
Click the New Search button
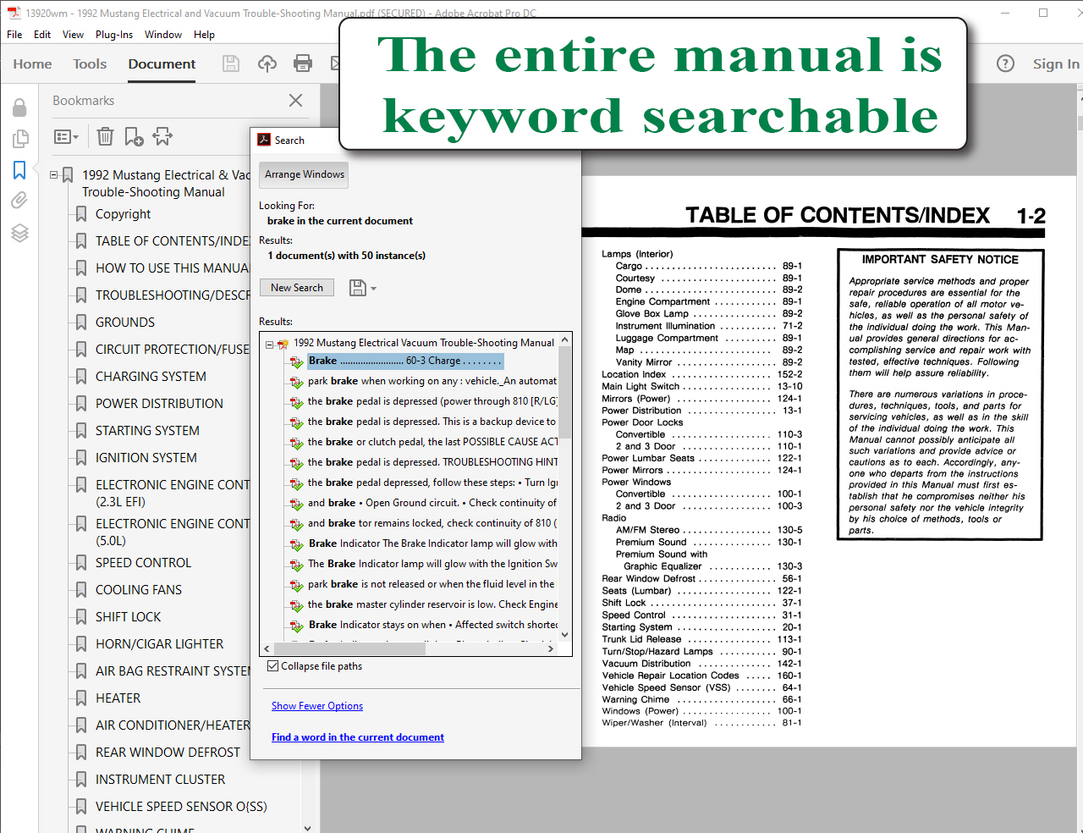coord(297,288)
